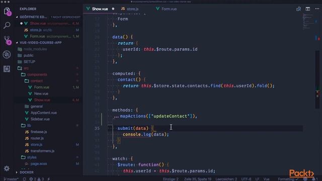Click the unsaved dot on Show.vue tab

[x=113, y=9]
